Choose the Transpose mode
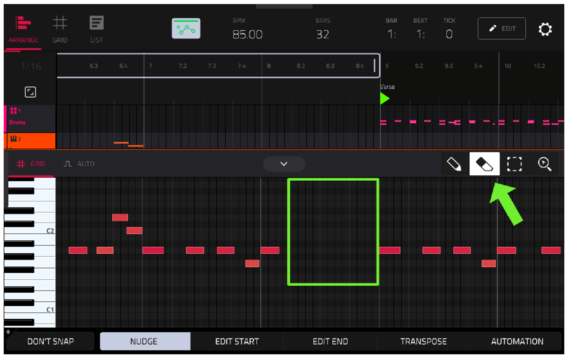This screenshot has width=568, height=359. point(423,341)
